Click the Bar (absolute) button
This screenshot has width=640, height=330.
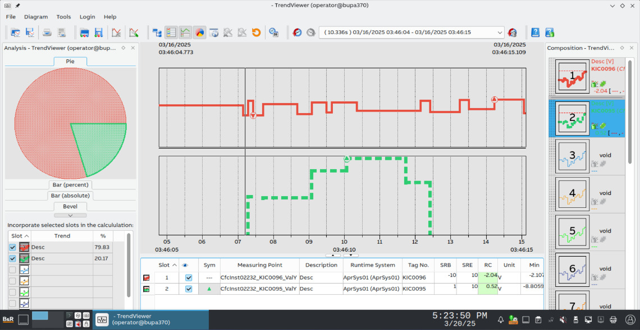70,195
